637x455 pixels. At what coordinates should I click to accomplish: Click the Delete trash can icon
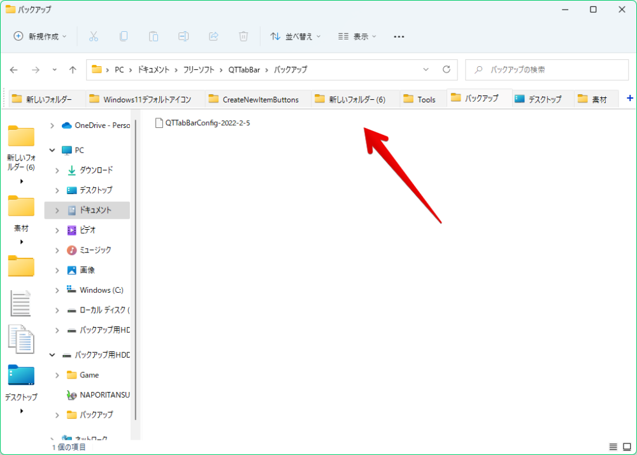pyautogui.click(x=243, y=36)
